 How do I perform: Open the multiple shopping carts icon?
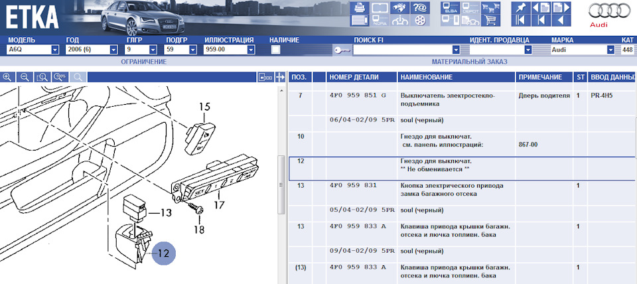(490, 7)
